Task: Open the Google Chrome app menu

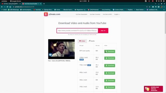Action: pyautogui.click(x=16, y=1)
